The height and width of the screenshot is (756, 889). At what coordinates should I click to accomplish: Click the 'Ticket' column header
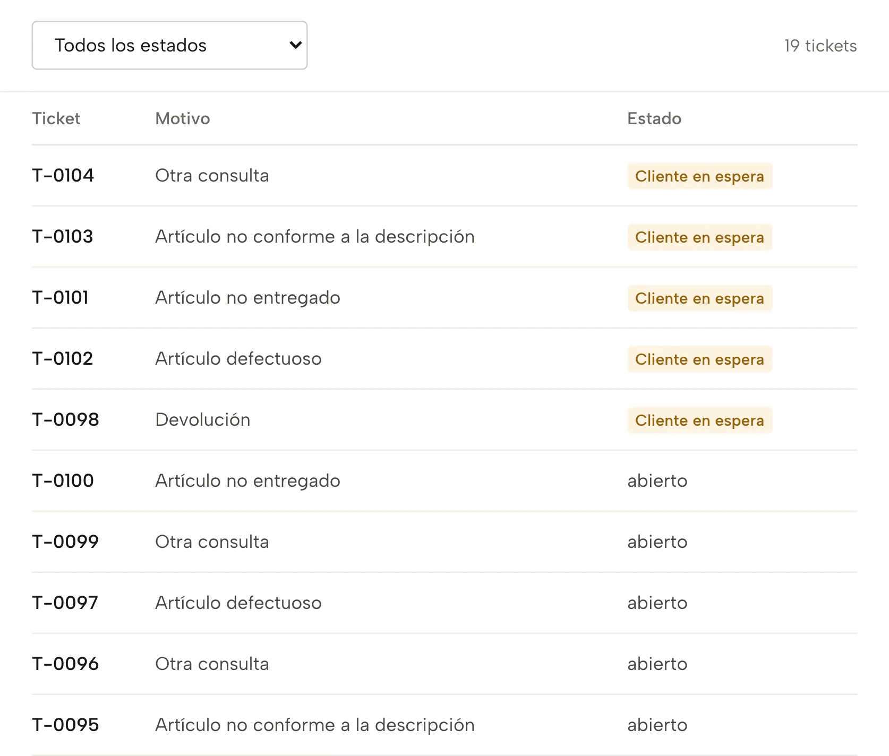(56, 118)
